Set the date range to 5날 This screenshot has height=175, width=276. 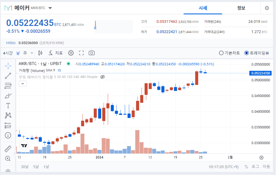pyautogui.click(x=36, y=167)
